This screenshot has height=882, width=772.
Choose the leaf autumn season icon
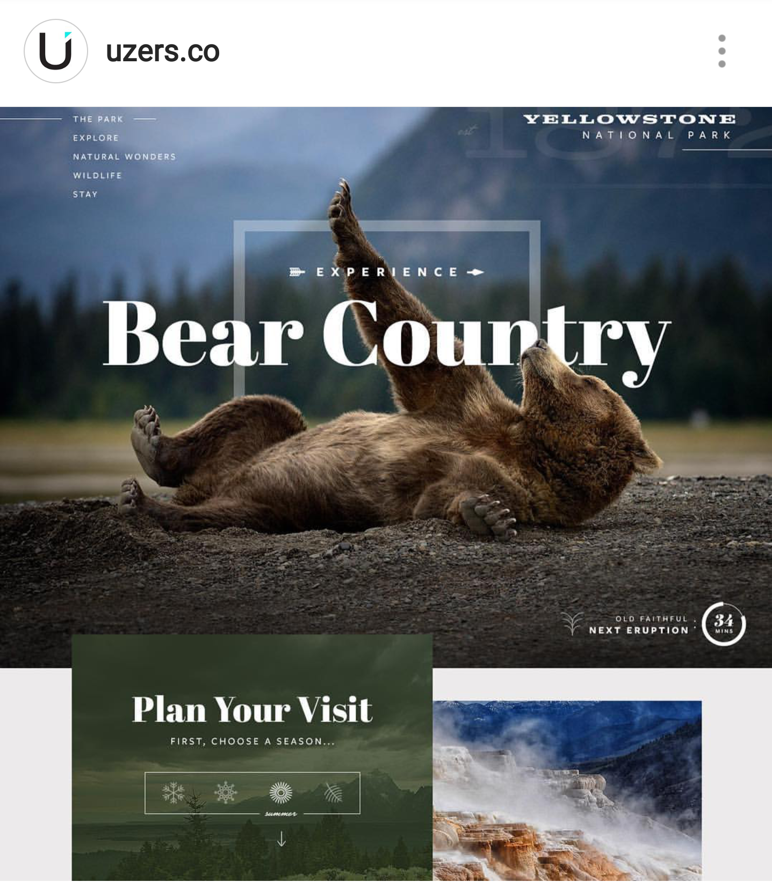point(333,793)
